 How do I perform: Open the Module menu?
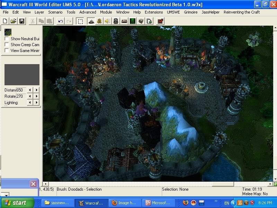tap(106, 12)
